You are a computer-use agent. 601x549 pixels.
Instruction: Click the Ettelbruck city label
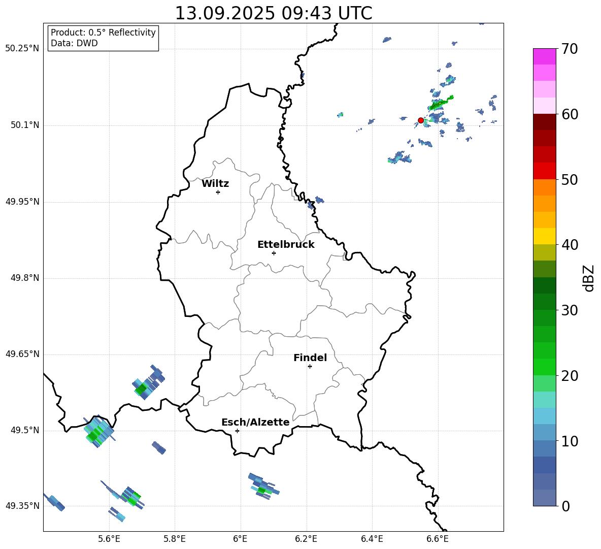[x=286, y=245]
